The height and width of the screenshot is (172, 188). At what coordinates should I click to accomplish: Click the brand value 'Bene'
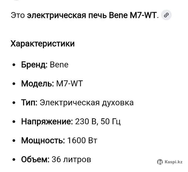[59, 65]
